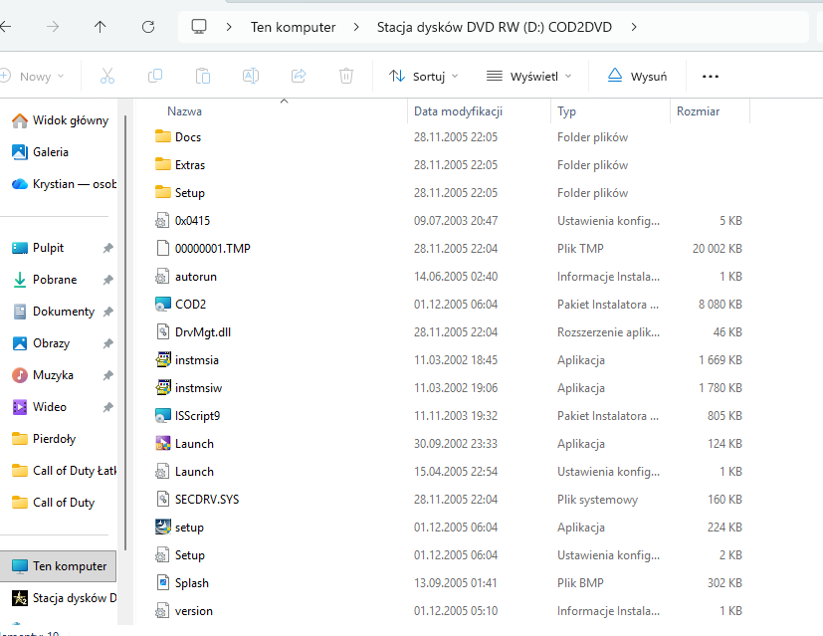
Task: Select the instmsiw application icon
Action: tap(163, 387)
